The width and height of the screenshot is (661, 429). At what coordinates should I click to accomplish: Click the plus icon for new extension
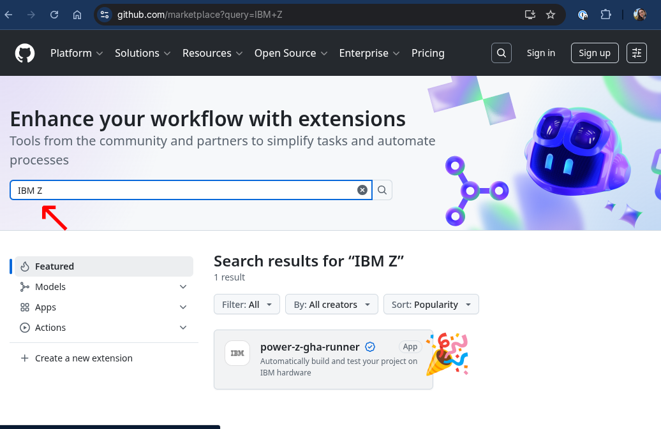[x=25, y=358]
